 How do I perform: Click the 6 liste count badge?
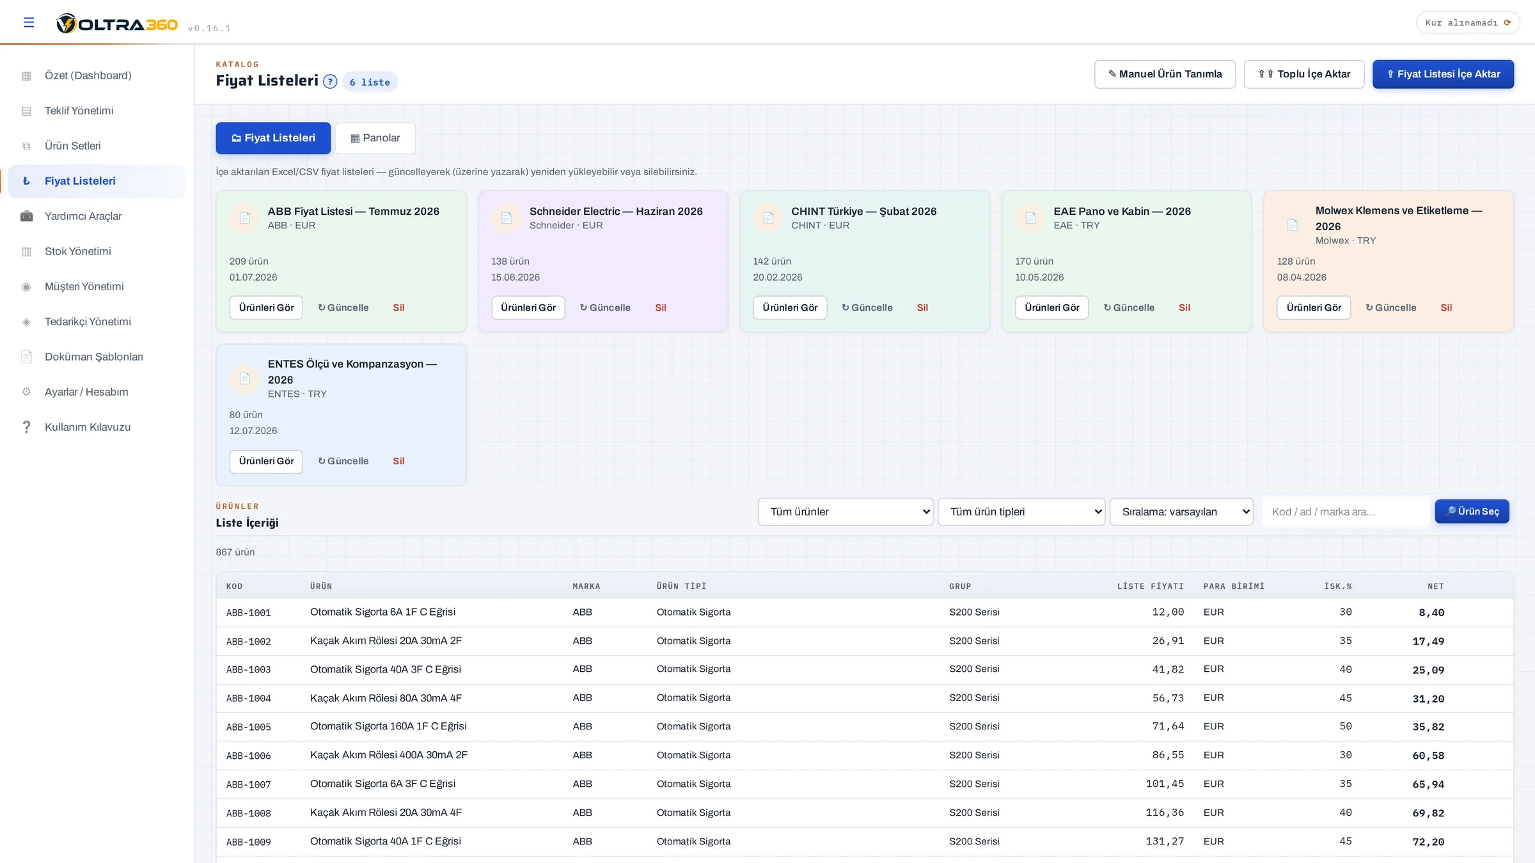tap(370, 82)
